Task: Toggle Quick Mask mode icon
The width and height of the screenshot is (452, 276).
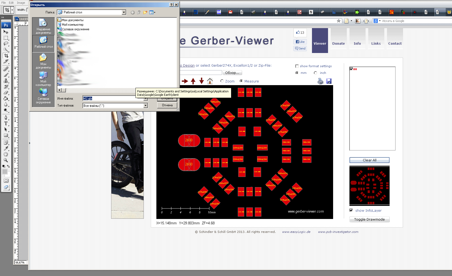Action: (6, 181)
